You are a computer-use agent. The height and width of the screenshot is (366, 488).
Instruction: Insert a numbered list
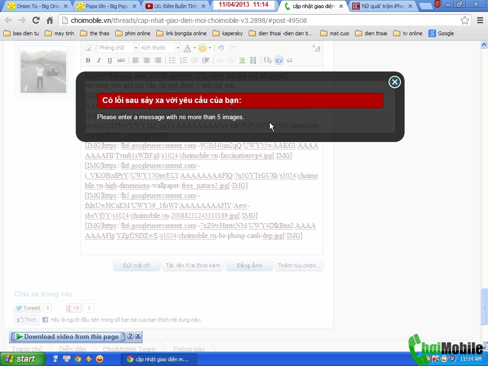tap(183, 61)
